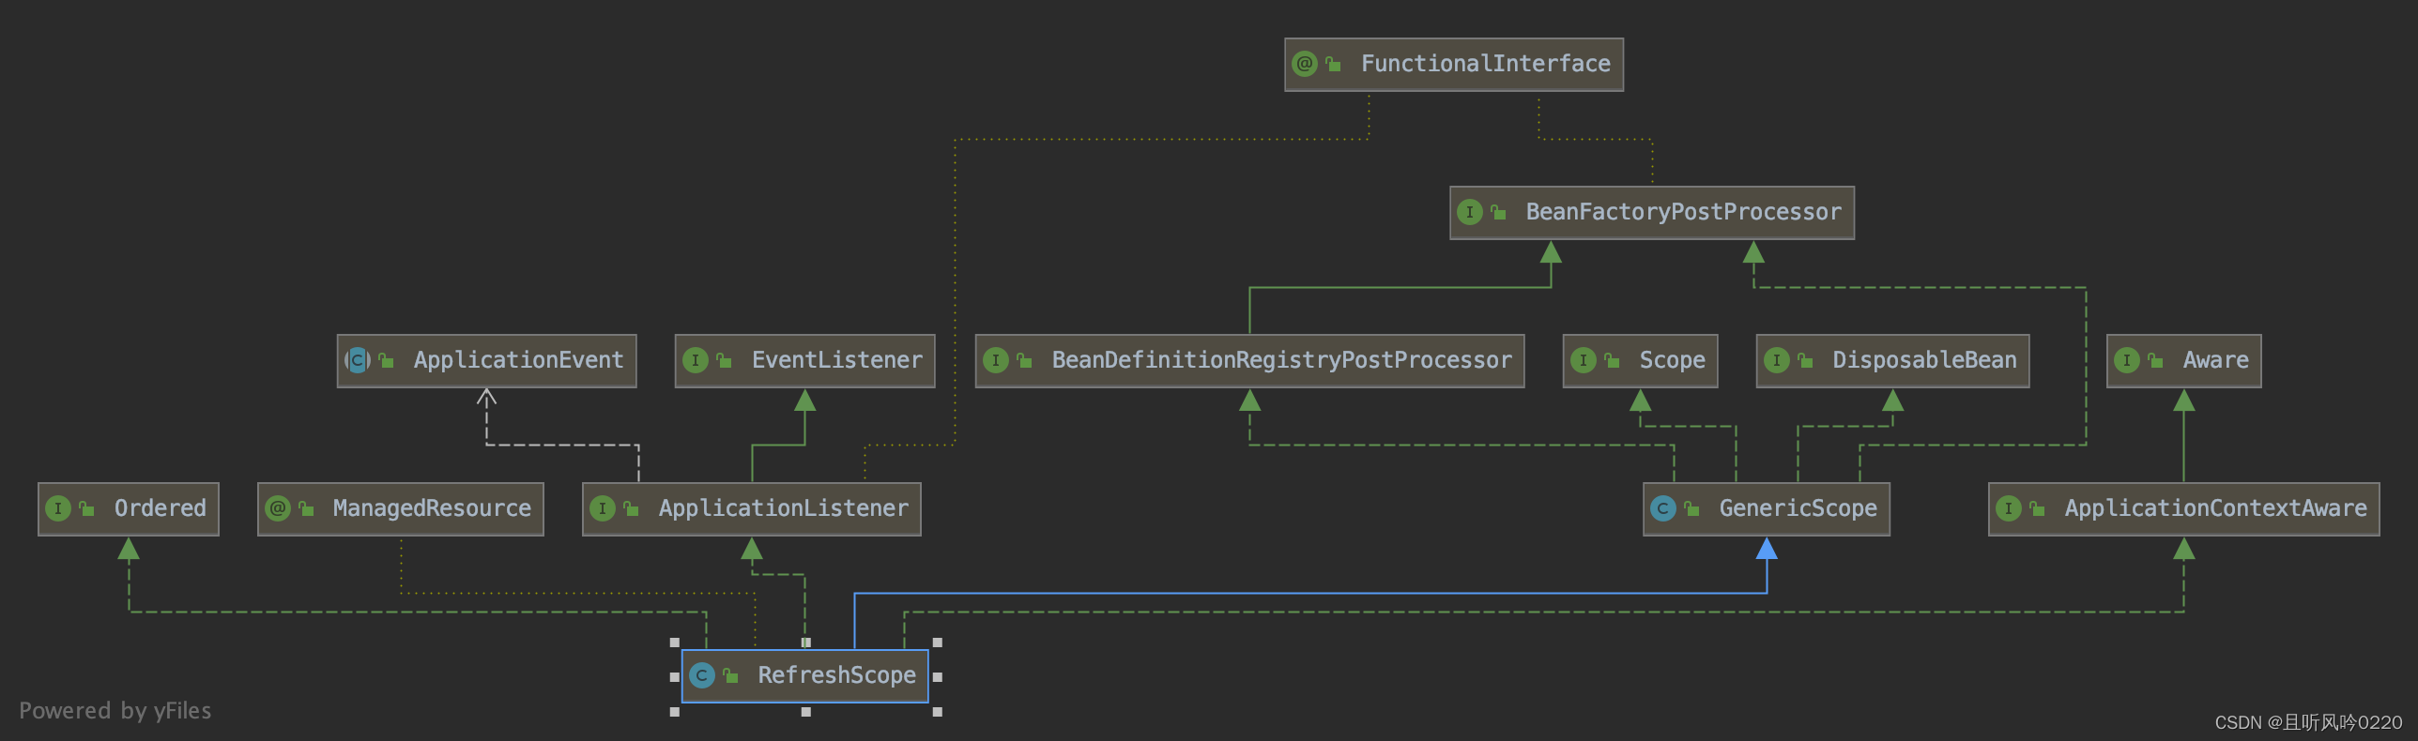
Task: Click the green lock icon on ApplicationEvent
Action: (x=386, y=360)
